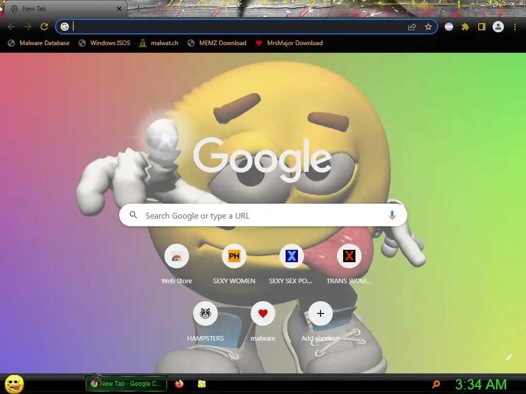This screenshot has height=394, width=526.
Task: Open File Explorer from the taskbar
Action: [201, 384]
